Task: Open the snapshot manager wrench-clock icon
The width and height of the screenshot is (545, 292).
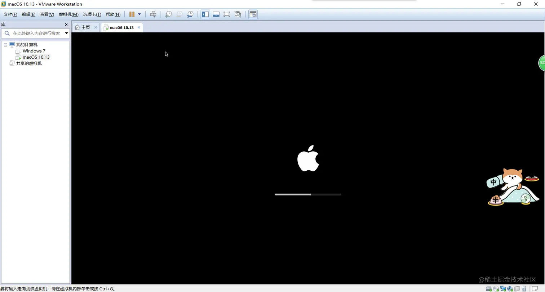Action: pos(190,14)
